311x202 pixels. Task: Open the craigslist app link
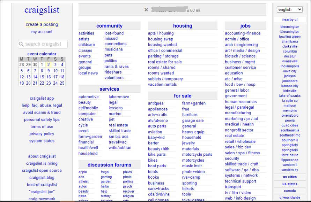tap(42, 98)
